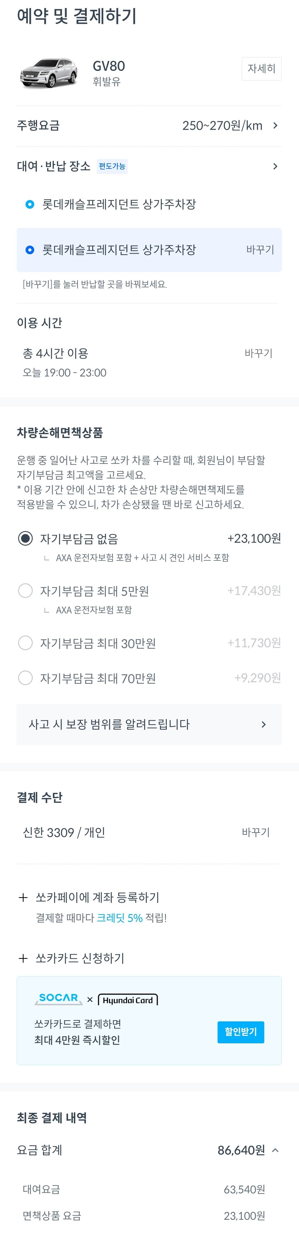
Task: Choose 자기부담금 최대 70만원 option
Action: (26, 678)
